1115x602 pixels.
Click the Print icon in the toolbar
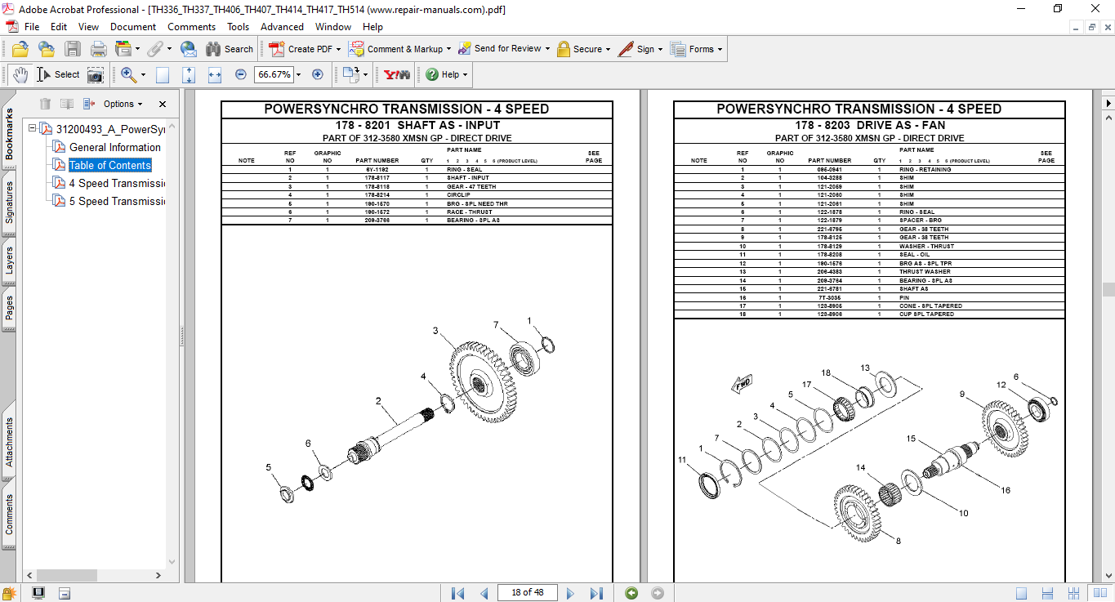98,49
